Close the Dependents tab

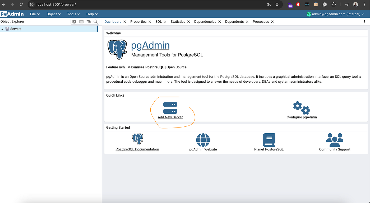tap(247, 22)
